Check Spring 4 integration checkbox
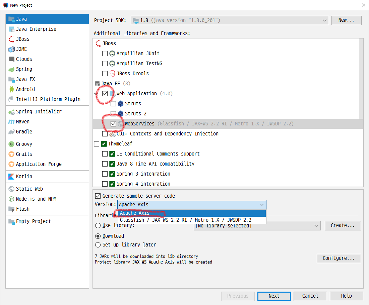 pos(105,184)
